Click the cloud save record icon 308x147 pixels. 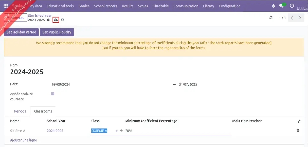[56, 20]
